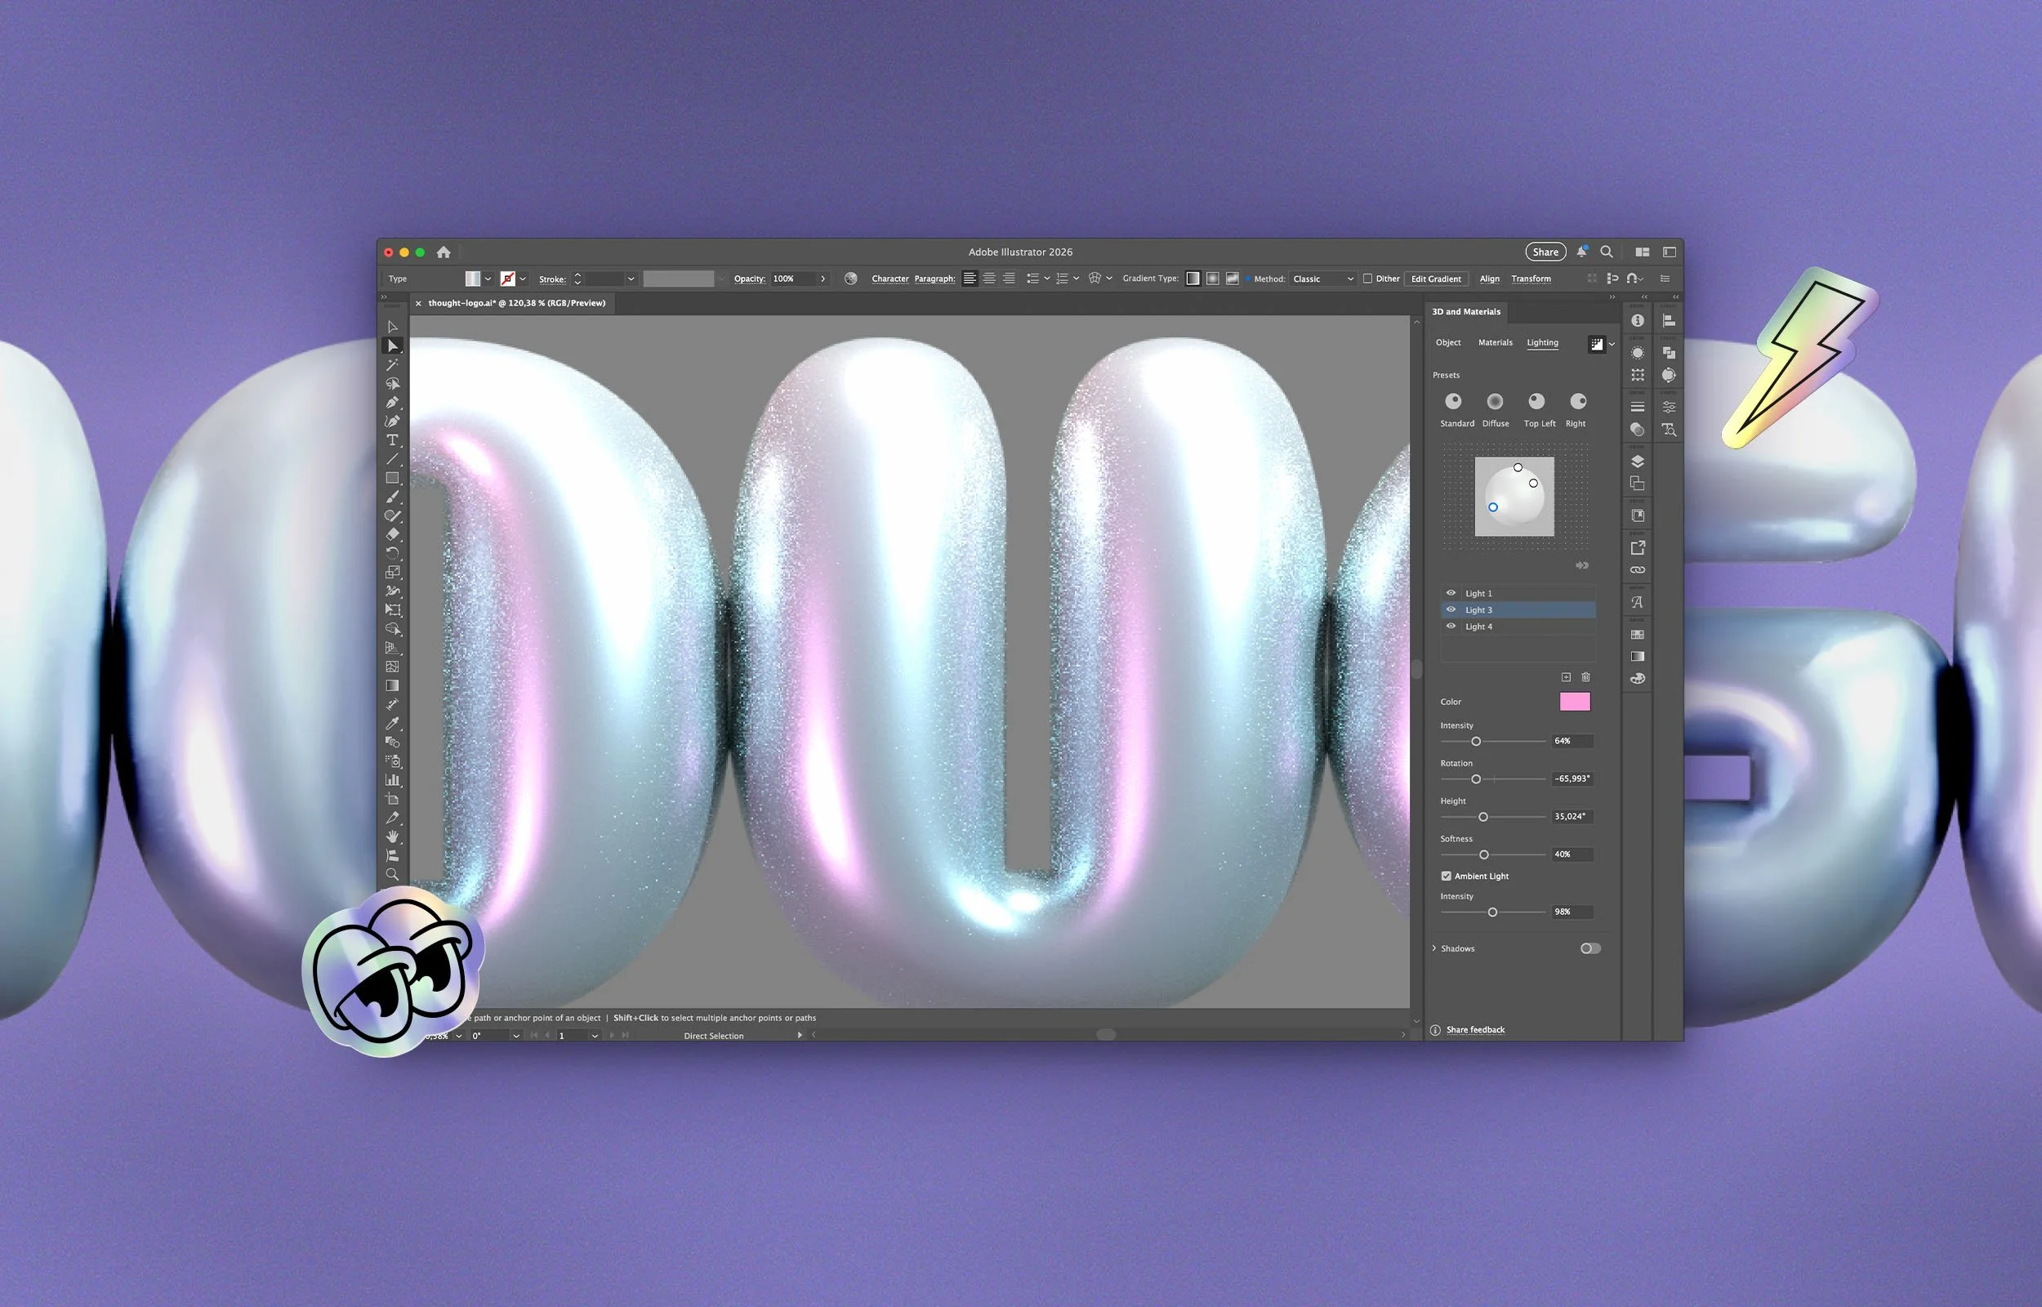2042x1307 pixels.
Task: Select the Magic Wand tool
Action: tap(392, 365)
